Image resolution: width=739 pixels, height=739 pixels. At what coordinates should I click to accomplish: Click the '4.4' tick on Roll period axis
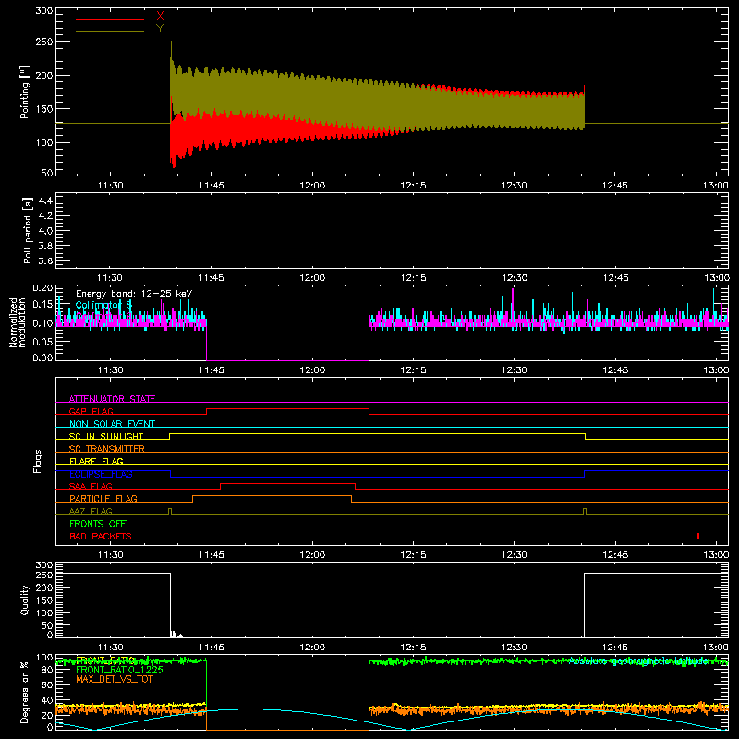click(x=45, y=200)
